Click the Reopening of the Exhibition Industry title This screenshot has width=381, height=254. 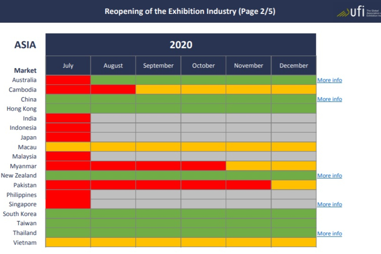pos(190,12)
